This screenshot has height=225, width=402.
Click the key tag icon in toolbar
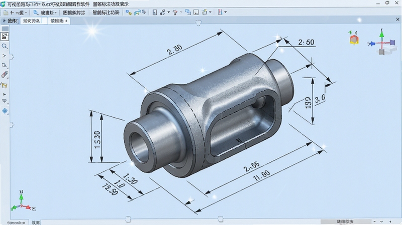point(129,12)
